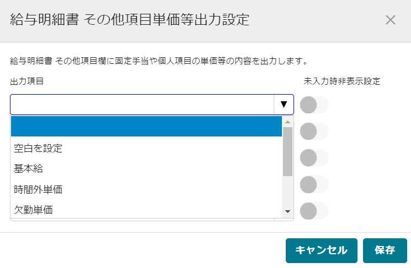Select 基本給 in the dropdown list
This screenshot has width=411, height=268.
click(146, 168)
